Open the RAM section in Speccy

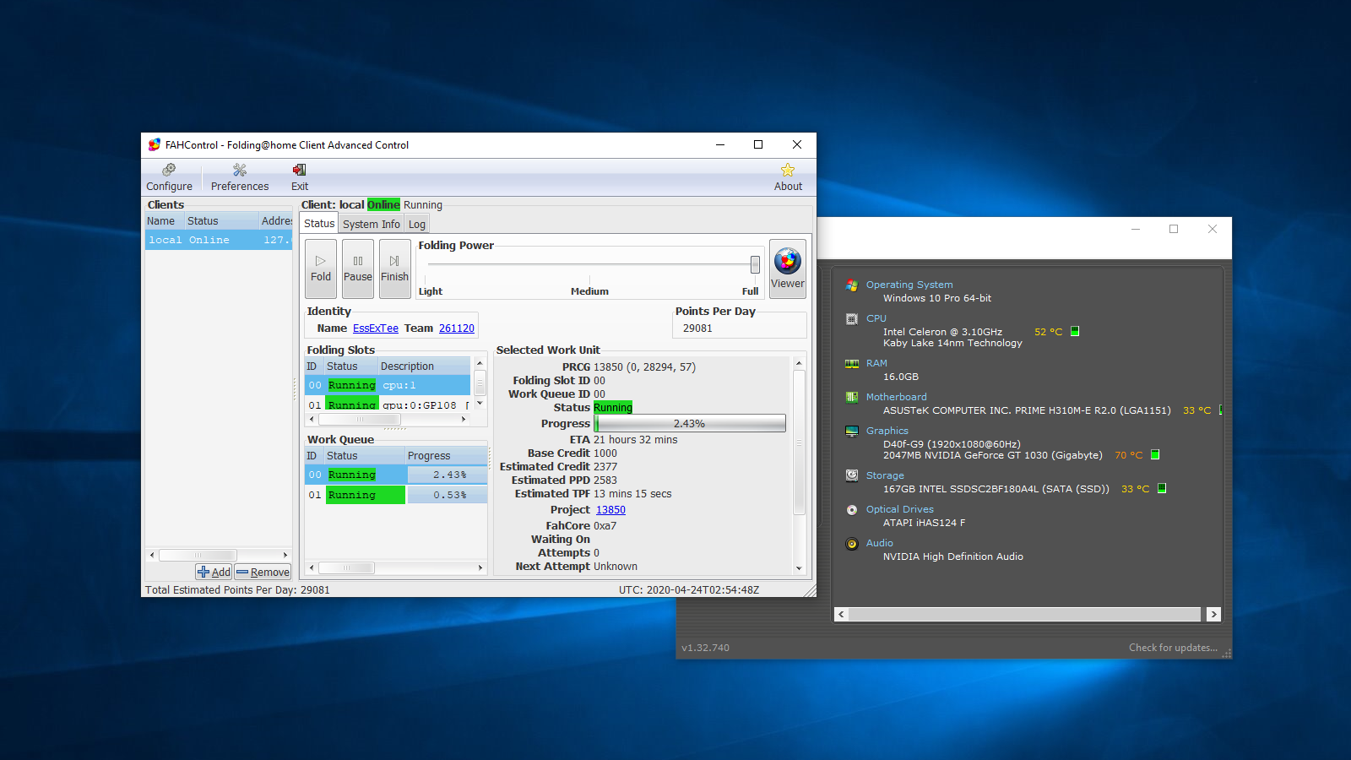876,363
